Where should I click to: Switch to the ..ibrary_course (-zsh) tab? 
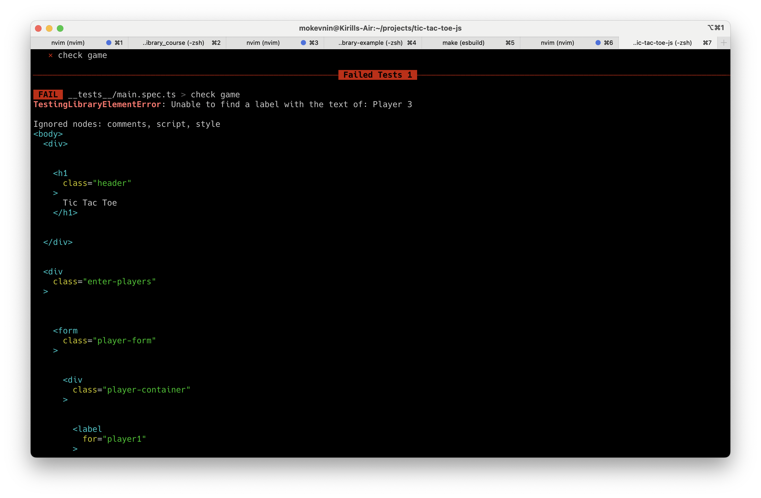(x=173, y=43)
